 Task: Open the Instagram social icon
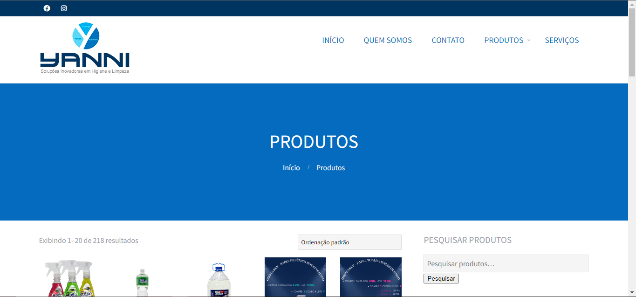(64, 8)
